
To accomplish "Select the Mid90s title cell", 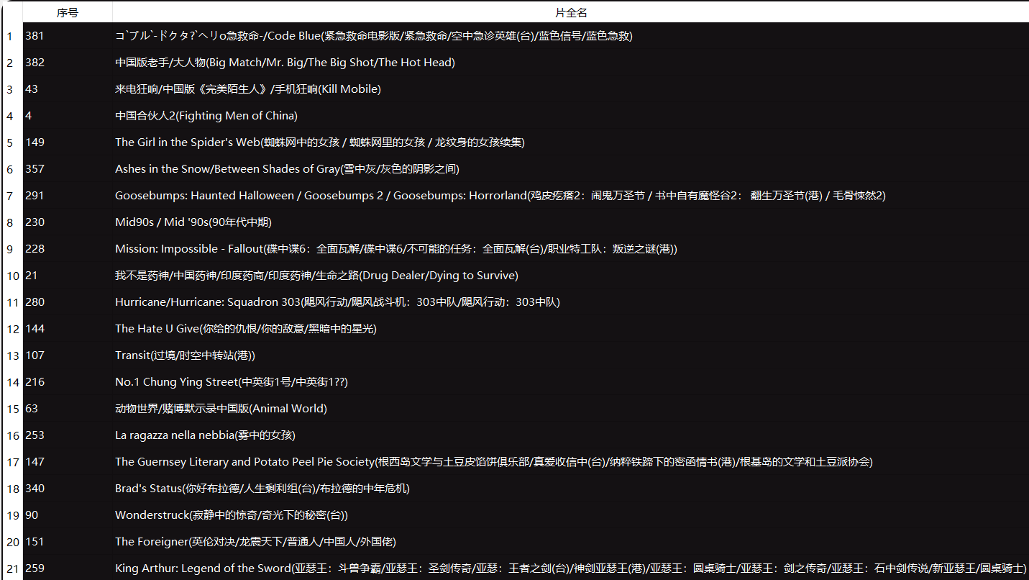I will [571, 222].
